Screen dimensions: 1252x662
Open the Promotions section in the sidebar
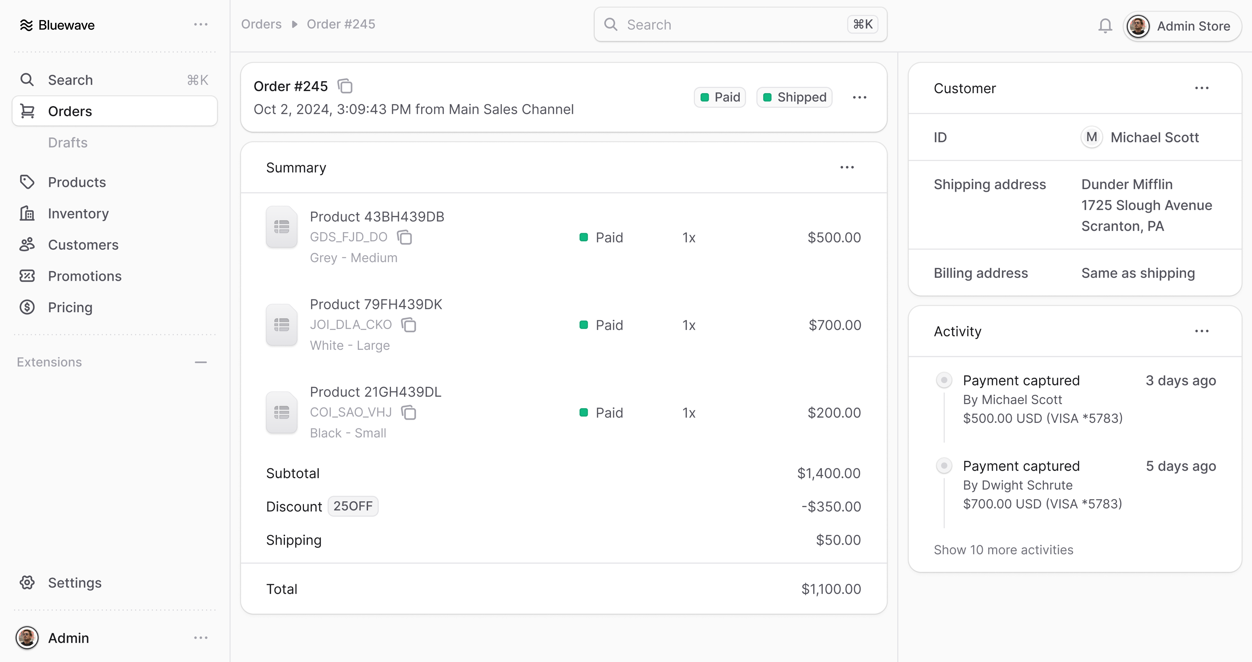[x=85, y=276]
